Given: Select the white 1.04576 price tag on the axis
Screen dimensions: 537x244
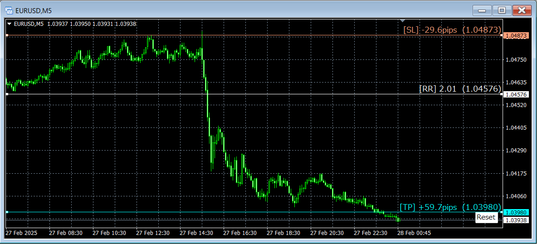Looking at the screenshot, I should [517, 94].
